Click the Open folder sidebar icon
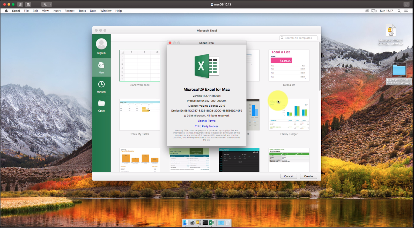 click(x=101, y=103)
